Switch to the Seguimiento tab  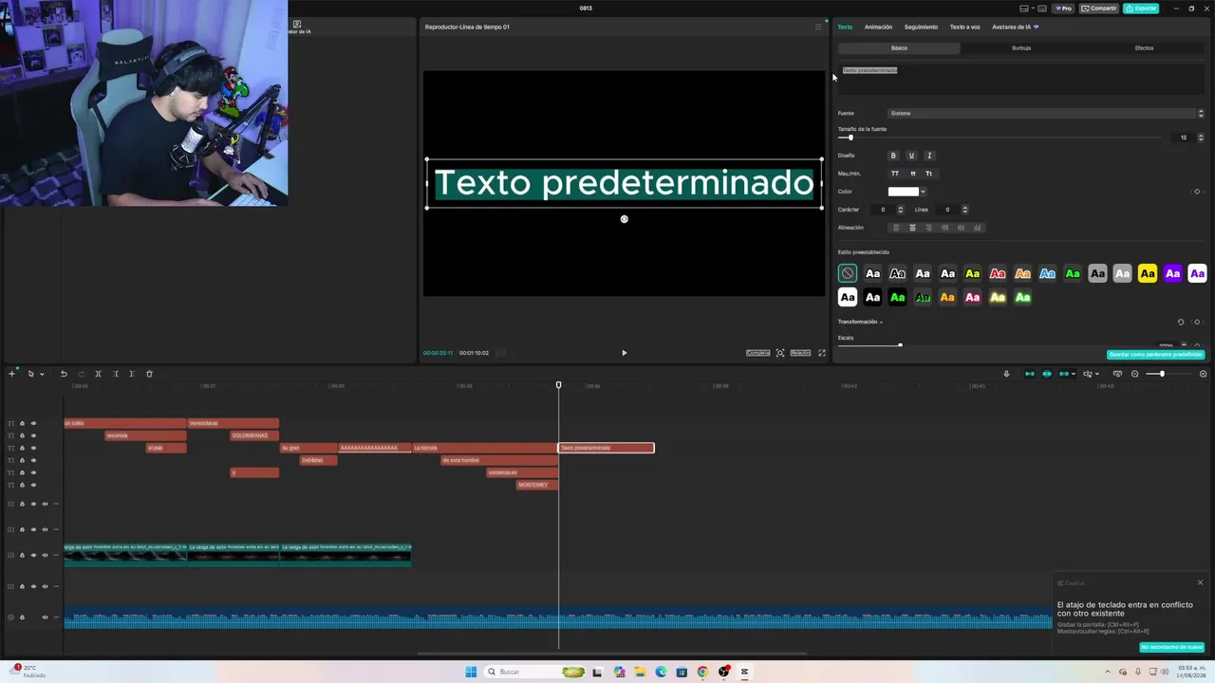pyautogui.click(x=921, y=27)
